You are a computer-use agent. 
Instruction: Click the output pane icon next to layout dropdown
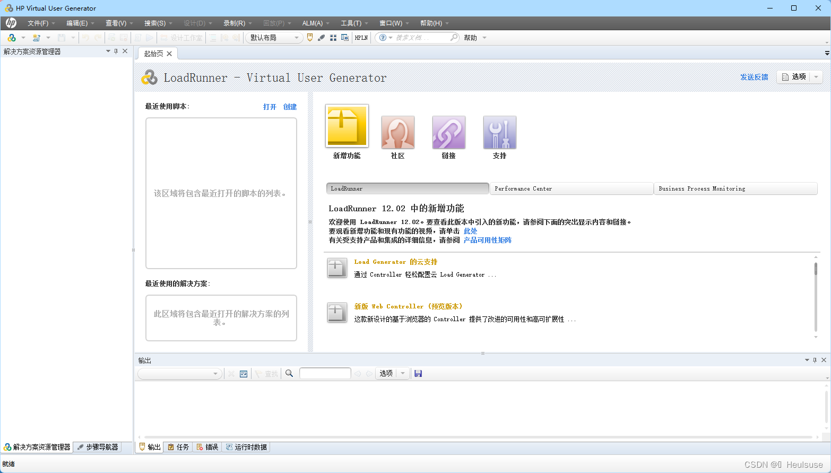(x=310, y=38)
